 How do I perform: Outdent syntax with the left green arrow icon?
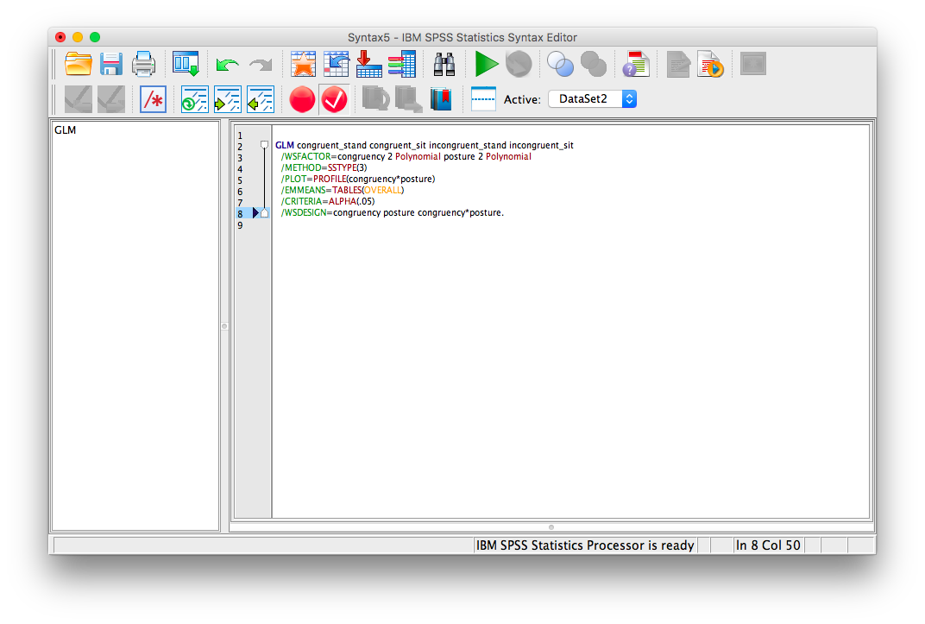coord(261,99)
